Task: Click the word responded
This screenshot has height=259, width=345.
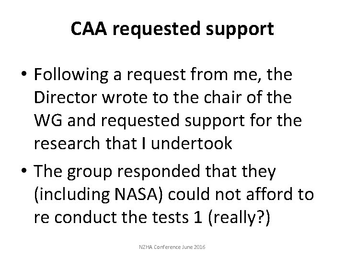Action: [159, 172]
